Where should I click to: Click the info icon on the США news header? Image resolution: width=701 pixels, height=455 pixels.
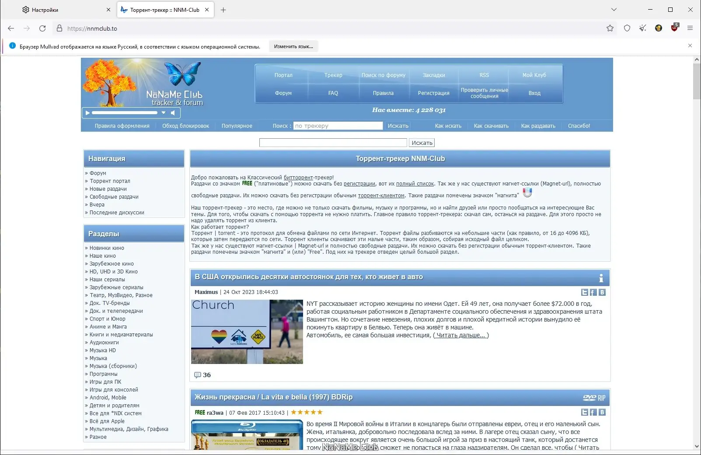coord(601,278)
